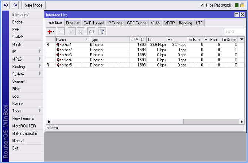The width and height of the screenshot is (248, 163).
Task: Click the Enable checkmark icon
Action: click(72, 32)
